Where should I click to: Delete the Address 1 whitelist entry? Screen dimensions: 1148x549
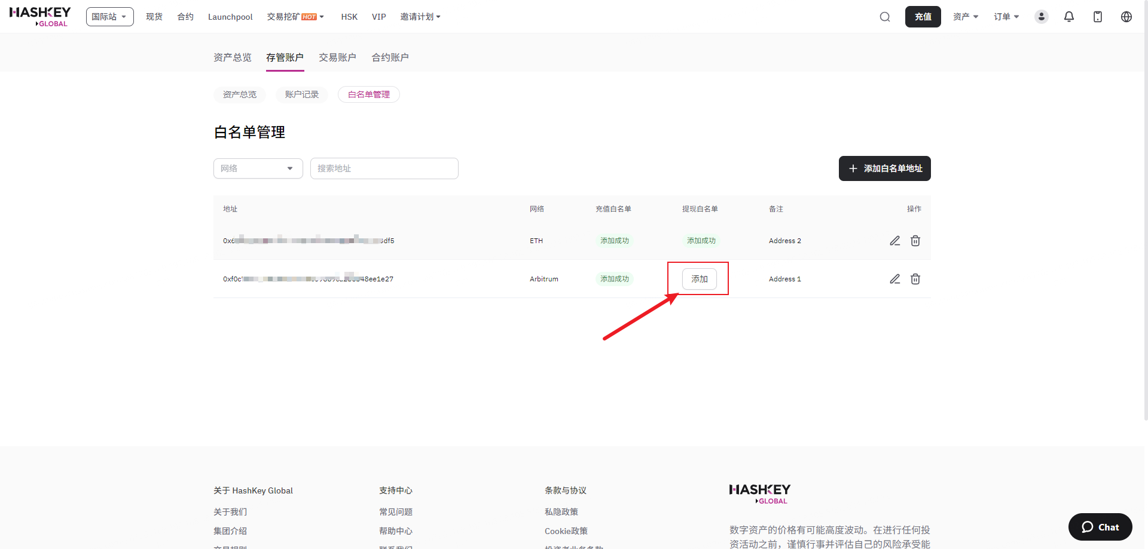[915, 279]
